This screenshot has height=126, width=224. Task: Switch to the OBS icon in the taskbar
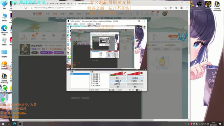tap(20, 124)
